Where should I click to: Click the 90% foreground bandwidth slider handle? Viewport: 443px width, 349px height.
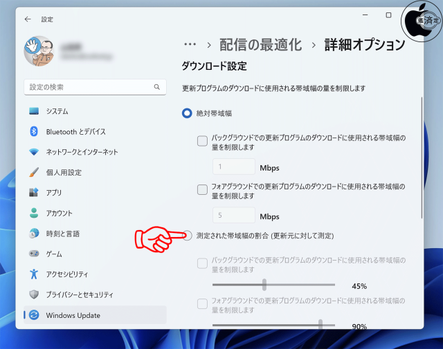coord(320,324)
